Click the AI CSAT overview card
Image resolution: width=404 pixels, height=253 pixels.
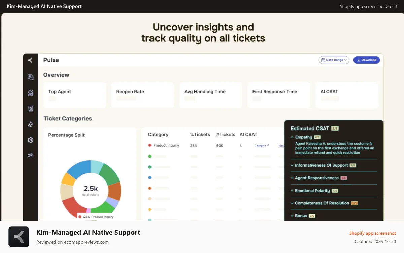tap(347, 95)
